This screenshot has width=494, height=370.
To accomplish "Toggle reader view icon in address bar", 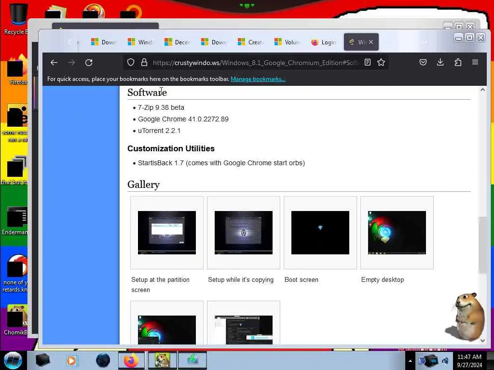I will click(x=367, y=62).
